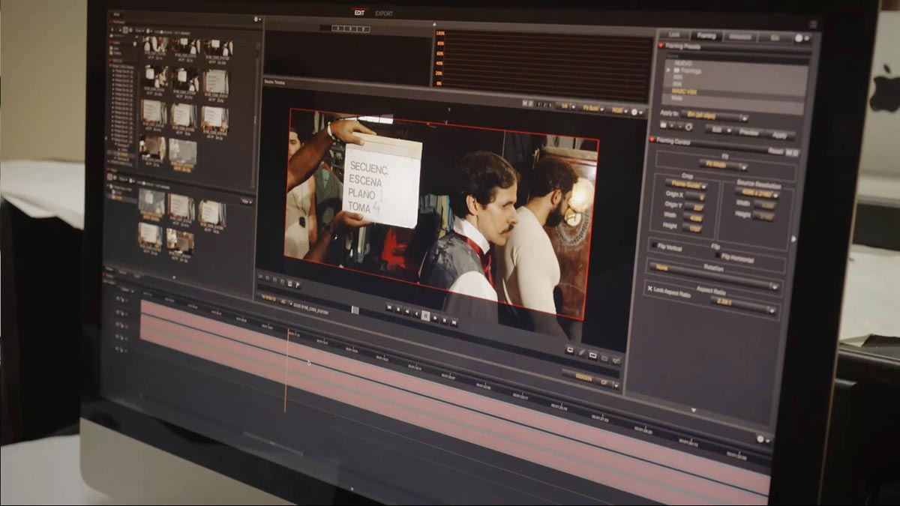Enable the Flip Horizontal checkbox
This screenshot has width=900, height=506.
717,254
